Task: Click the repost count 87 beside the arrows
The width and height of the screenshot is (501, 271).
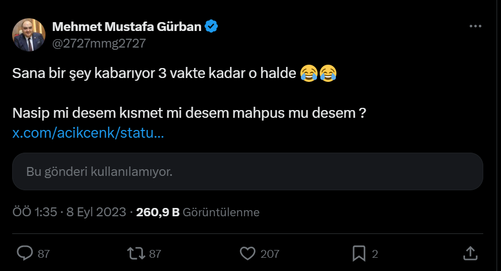Action: (x=155, y=254)
